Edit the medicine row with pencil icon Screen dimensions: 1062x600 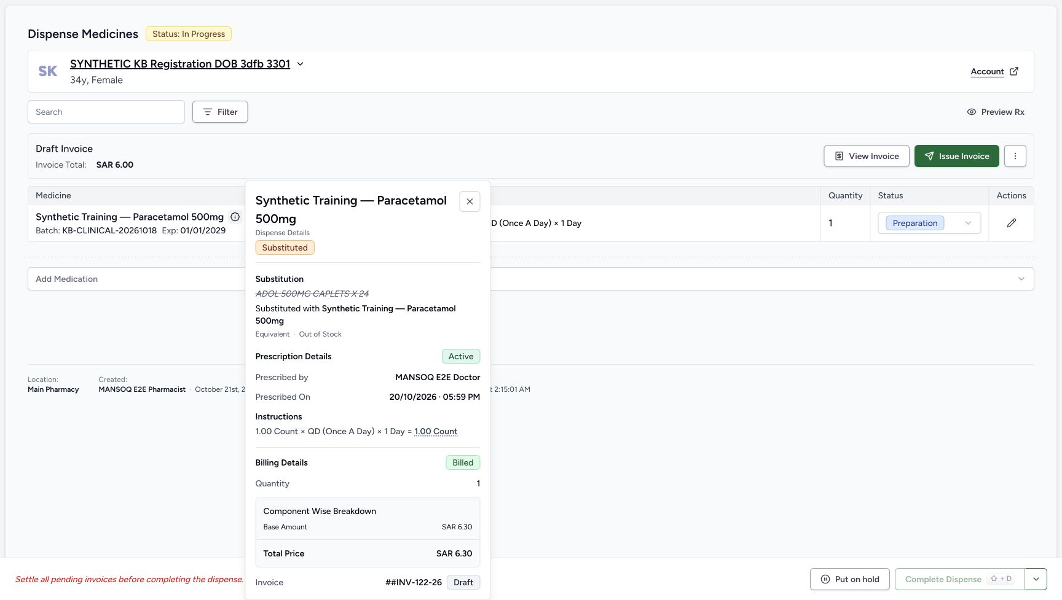pos(1011,223)
